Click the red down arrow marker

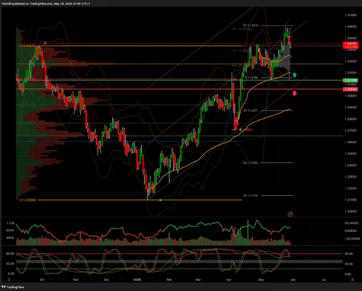(294, 93)
